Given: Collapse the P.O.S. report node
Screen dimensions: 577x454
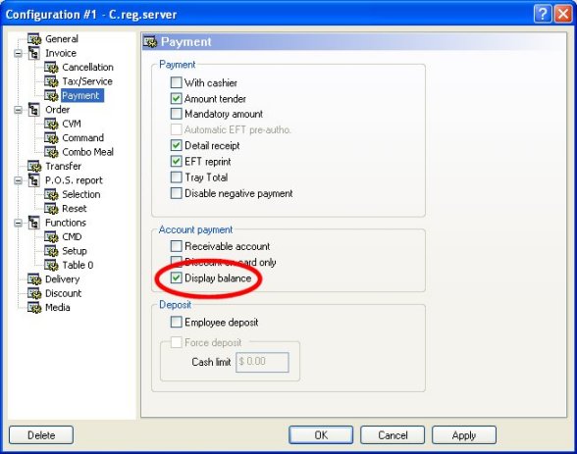Looking at the screenshot, I should pos(18,180).
